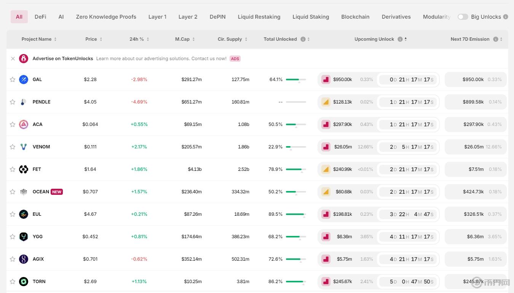Sort by Upcoming Unlock arrows
The width and height of the screenshot is (514, 293).
[x=405, y=39]
